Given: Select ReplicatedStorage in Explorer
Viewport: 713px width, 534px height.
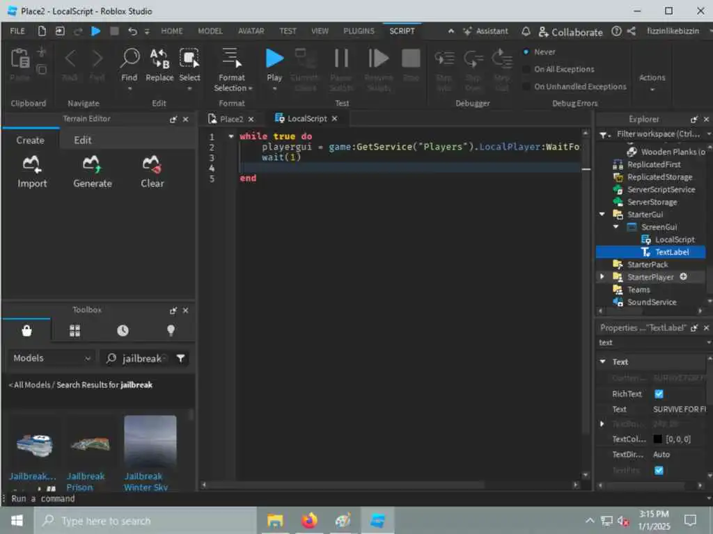Looking at the screenshot, I should click(x=659, y=177).
